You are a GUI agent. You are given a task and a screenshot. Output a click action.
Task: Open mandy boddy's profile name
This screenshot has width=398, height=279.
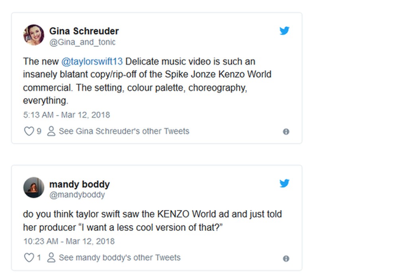pyautogui.click(x=80, y=184)
